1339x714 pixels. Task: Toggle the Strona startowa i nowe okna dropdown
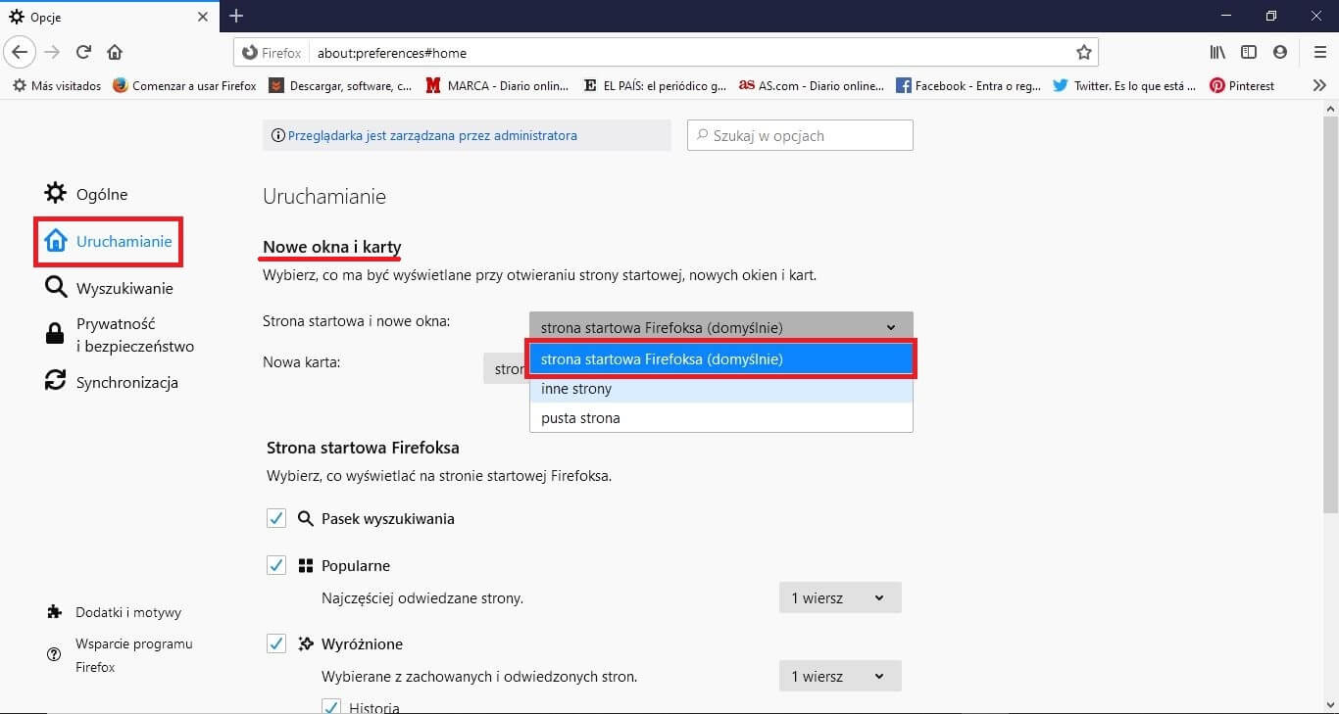click(721, 327)
